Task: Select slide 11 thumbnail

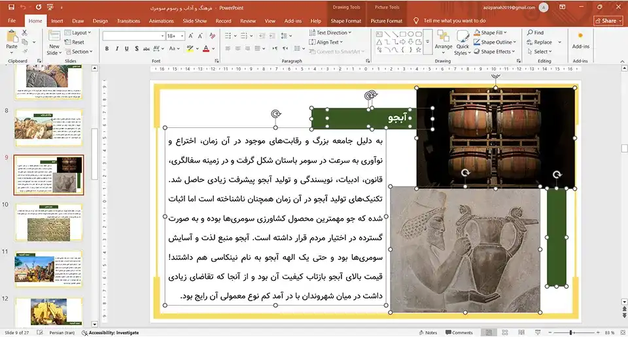Action: [49, 269]
